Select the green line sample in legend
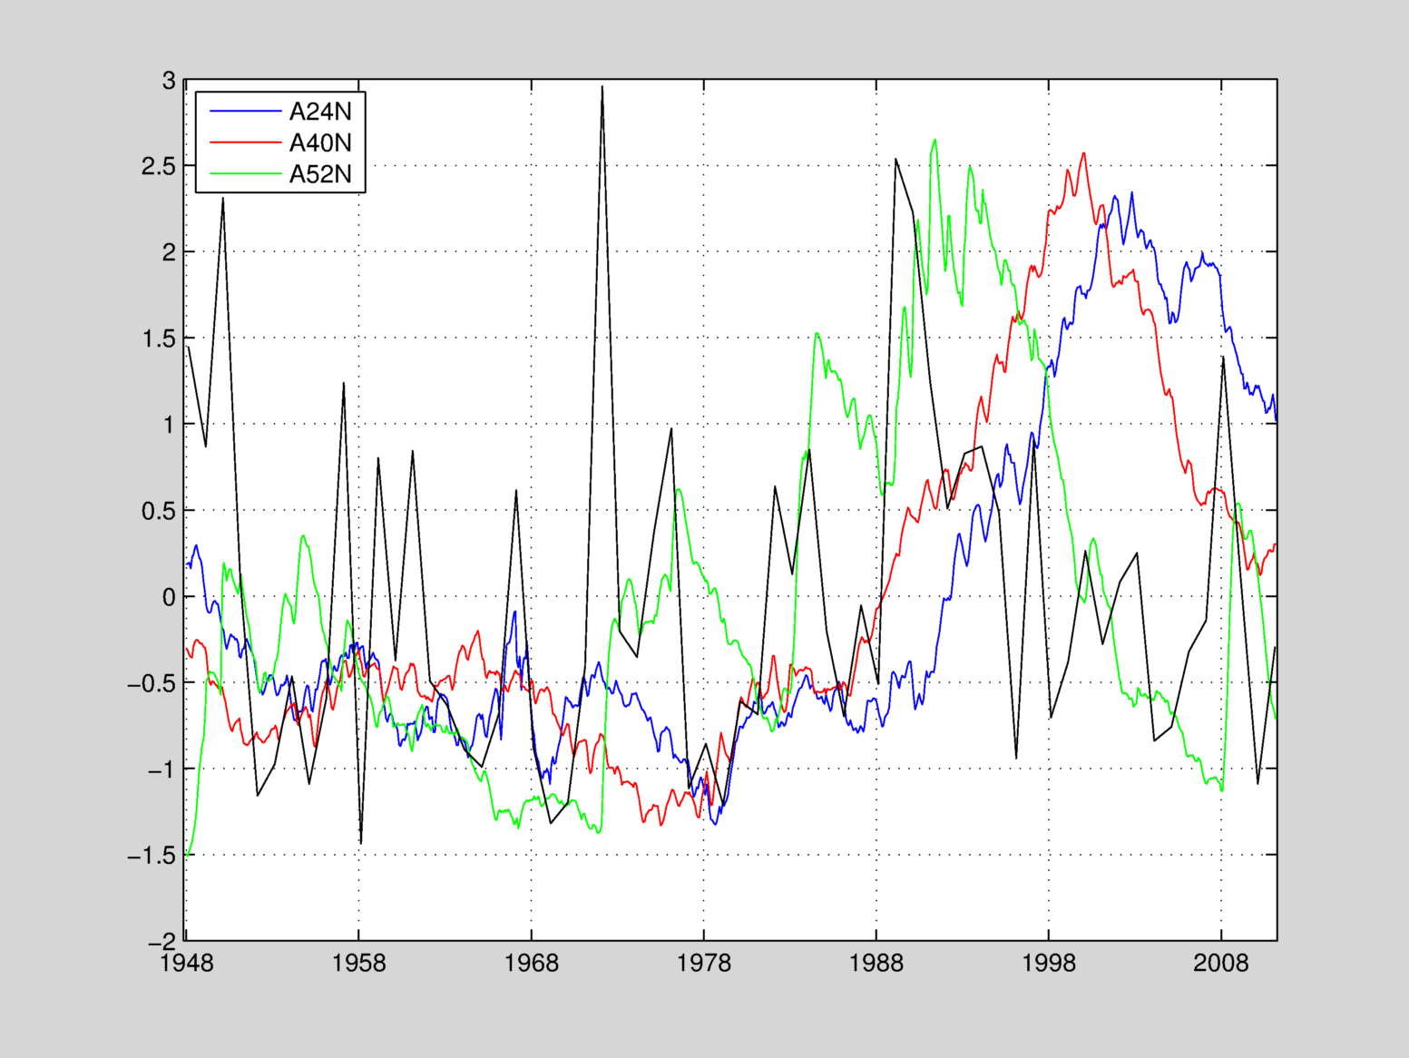Viewport: 1409px width, 1058px height. (245, 173)
